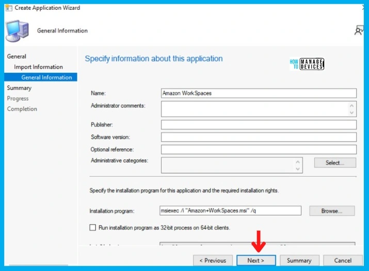The width and height of the screenshot is (369, 271).
Task: Click the Next button
Action: 256,260
